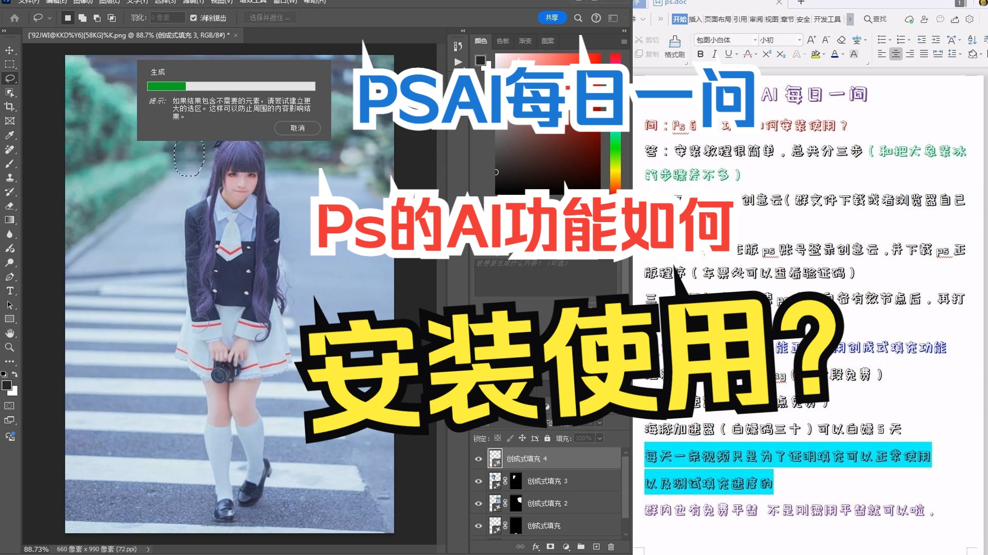Hide the 创成式填充 3 layer

pyautogui.click(x=479, y=480)
